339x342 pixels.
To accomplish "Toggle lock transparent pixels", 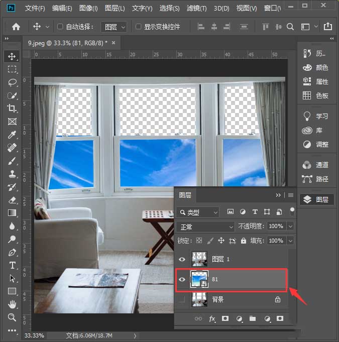I will click(199, 241).
